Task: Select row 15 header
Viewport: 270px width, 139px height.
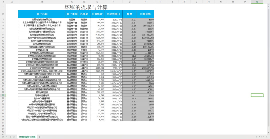Action: 3,56
